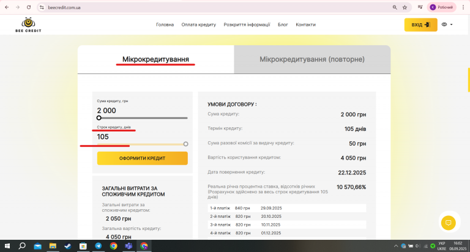Screen dimensions: 470x252
Task: Click the network icon in system tray
Action: (x=425, y=246)
